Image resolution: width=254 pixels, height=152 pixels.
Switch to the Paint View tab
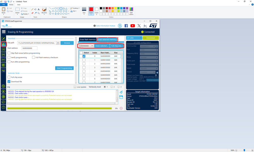[19, 5]
